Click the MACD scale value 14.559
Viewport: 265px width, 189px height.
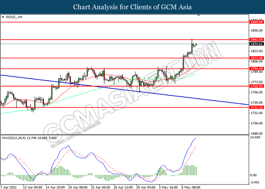coord(255,137)
